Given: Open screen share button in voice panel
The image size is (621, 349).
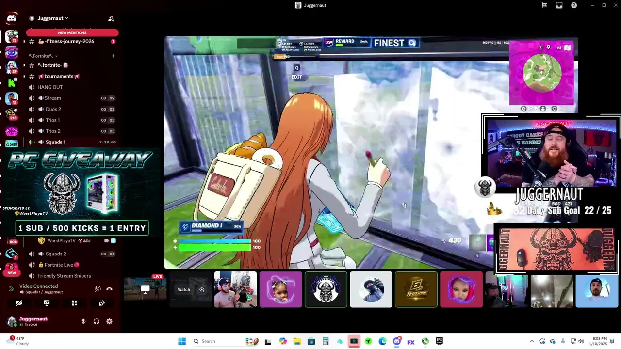Looking at the screenshot, I should (47, 303).
